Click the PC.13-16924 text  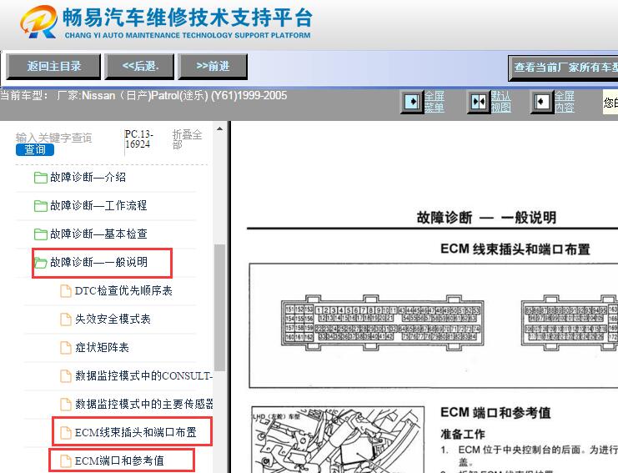[138, 139]
